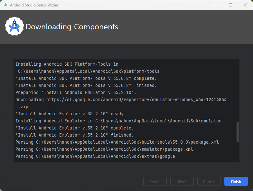This screenshot has height=191, width=253.
Task: Click the 'Android Emulator v.35.2.10" finished.' line
Action: pos(75,135)
